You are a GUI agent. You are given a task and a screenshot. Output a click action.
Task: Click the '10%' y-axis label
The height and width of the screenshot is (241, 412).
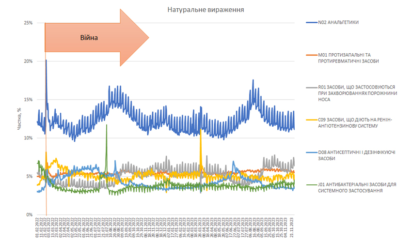[28, 138]
